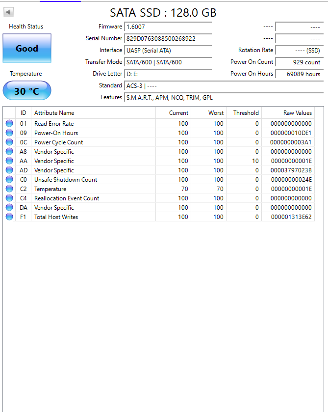Click the status orb for the AD row
Screen dimensions: 328x412
[9, 170]
